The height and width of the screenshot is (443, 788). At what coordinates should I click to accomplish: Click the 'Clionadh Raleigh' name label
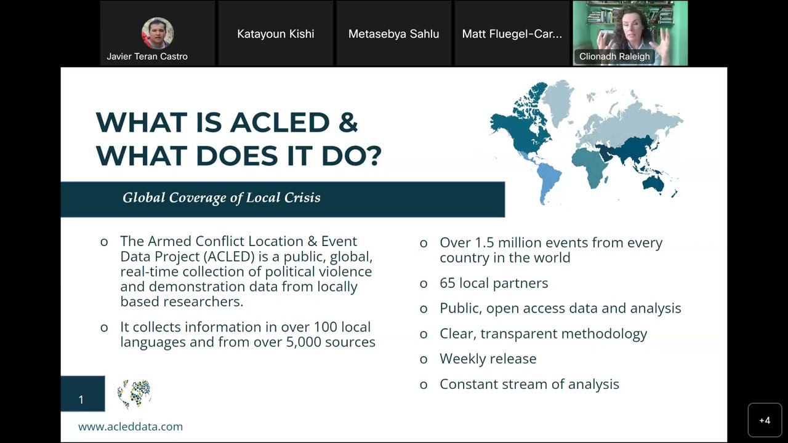tap(614, 56)
